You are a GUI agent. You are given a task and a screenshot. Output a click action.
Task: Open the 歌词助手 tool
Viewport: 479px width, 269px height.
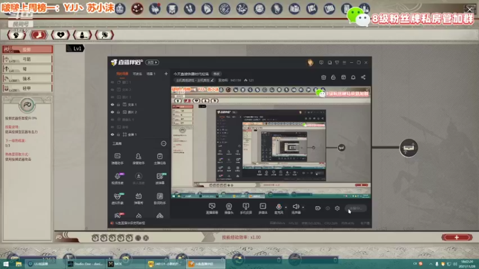coord(160,198)
